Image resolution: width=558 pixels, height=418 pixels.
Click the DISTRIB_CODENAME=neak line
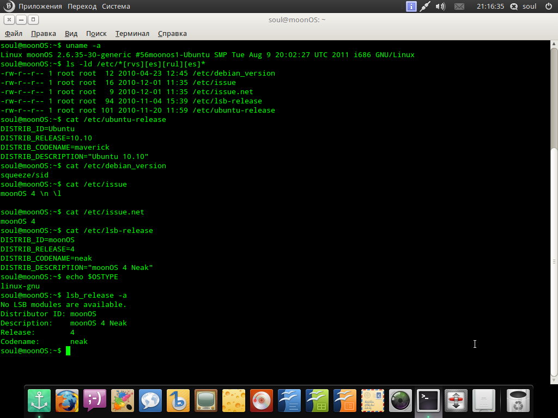46,258
